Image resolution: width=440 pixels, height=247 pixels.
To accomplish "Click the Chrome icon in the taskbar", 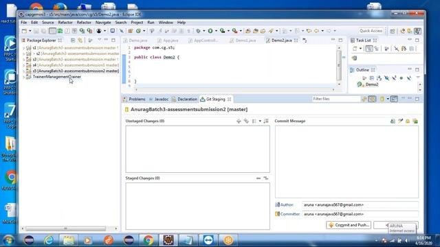I will 148,240.
